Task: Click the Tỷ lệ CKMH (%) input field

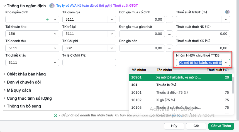Action: (x=89, y=63)
